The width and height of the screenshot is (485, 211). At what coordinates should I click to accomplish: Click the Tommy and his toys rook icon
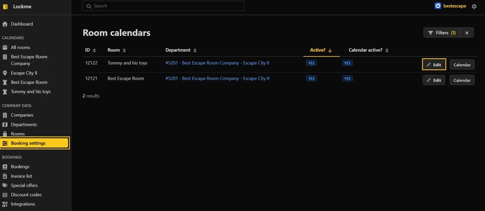(x=5, y=92)
